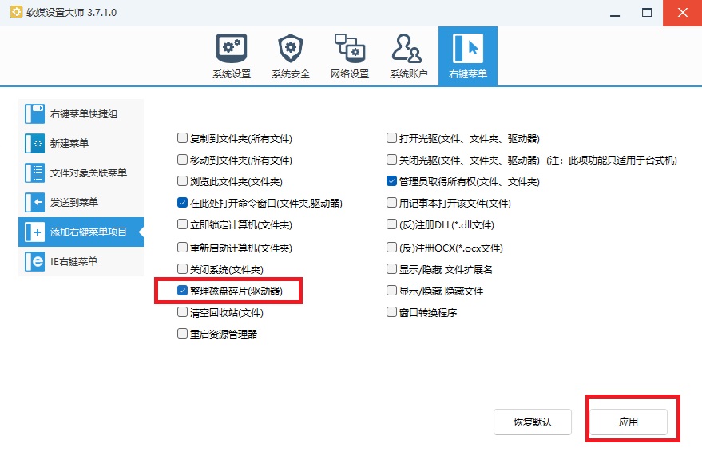Uncheck 在此处打开命令窗口 option
Viewport: 702px width, 460px height.
[x=181, y=203]
